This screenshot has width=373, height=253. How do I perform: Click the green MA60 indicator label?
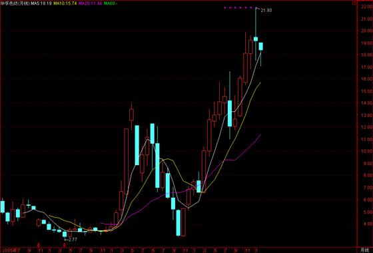(x=111, y=3)
